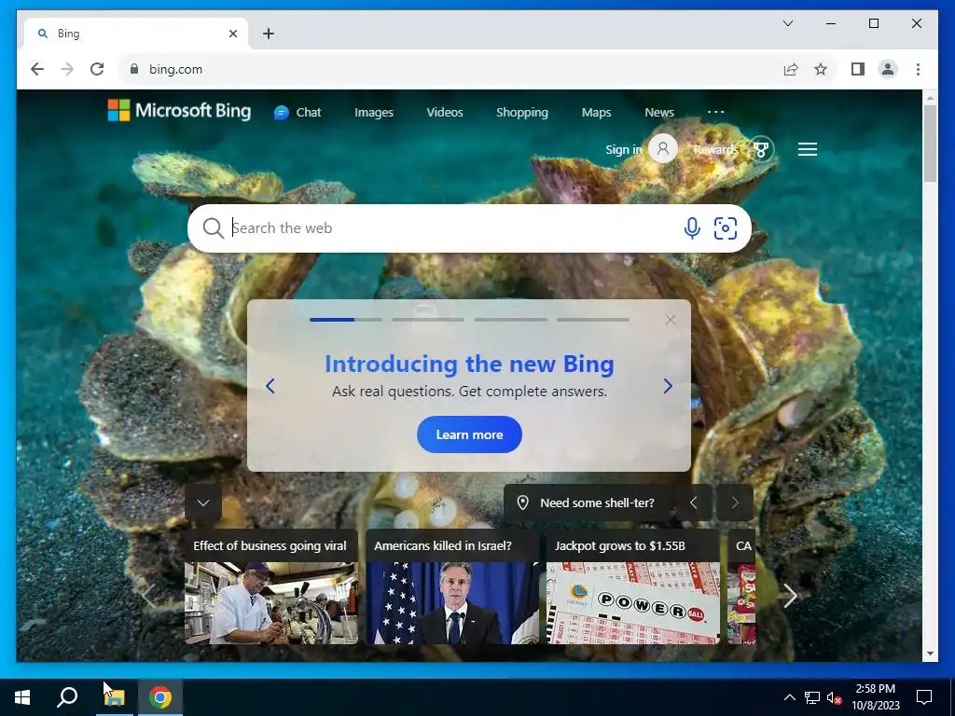Click the magnifier icon in search box
The image size is (955, 716).
pos(214,228)
